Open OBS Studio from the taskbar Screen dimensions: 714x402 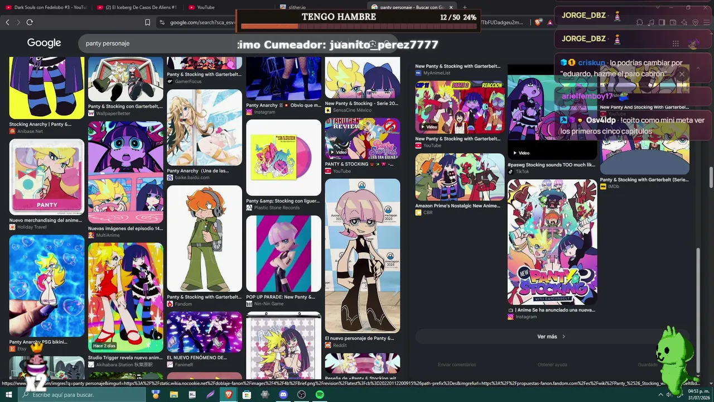(302, 395)
